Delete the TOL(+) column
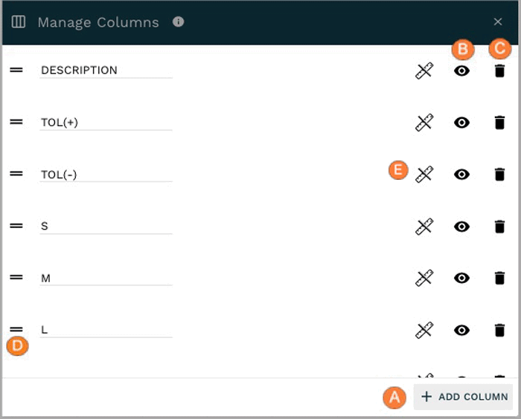521x419 pixels. pos(499,123)
